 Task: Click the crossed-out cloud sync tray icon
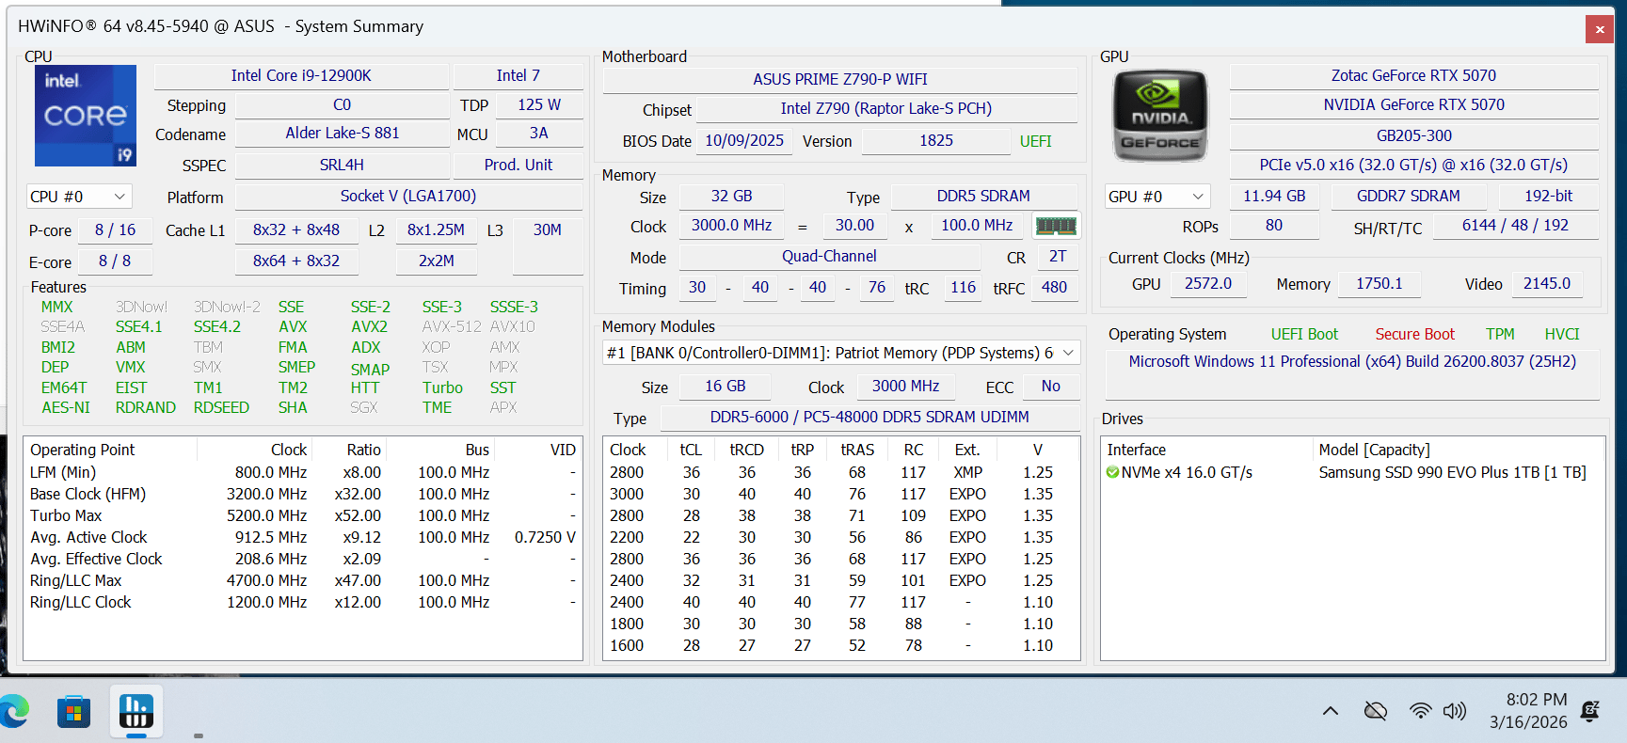pyautogui.click(x=1376, y=711)
